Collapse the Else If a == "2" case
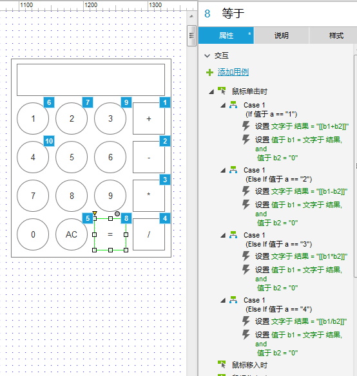The height and width of the screenshot is (376, 357). (x=223, y=170)
